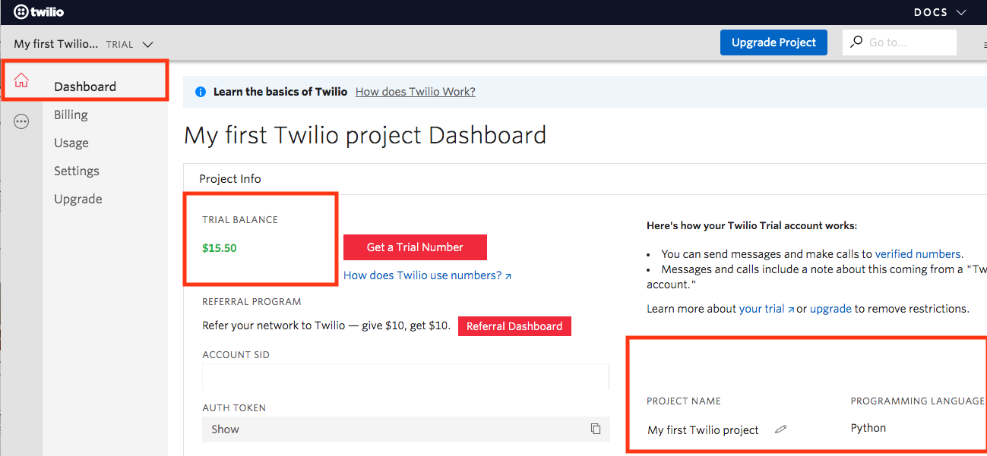Click the 'upgrade' link to remove restrictions
This screenshot has height=456, width=987.
[x=830, y=309]
